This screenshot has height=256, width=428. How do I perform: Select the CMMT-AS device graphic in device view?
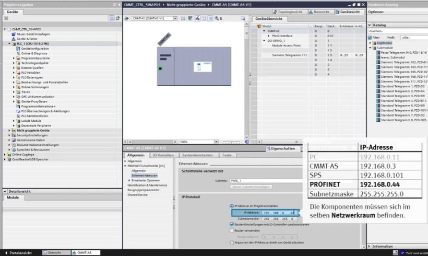click(194, 66)
